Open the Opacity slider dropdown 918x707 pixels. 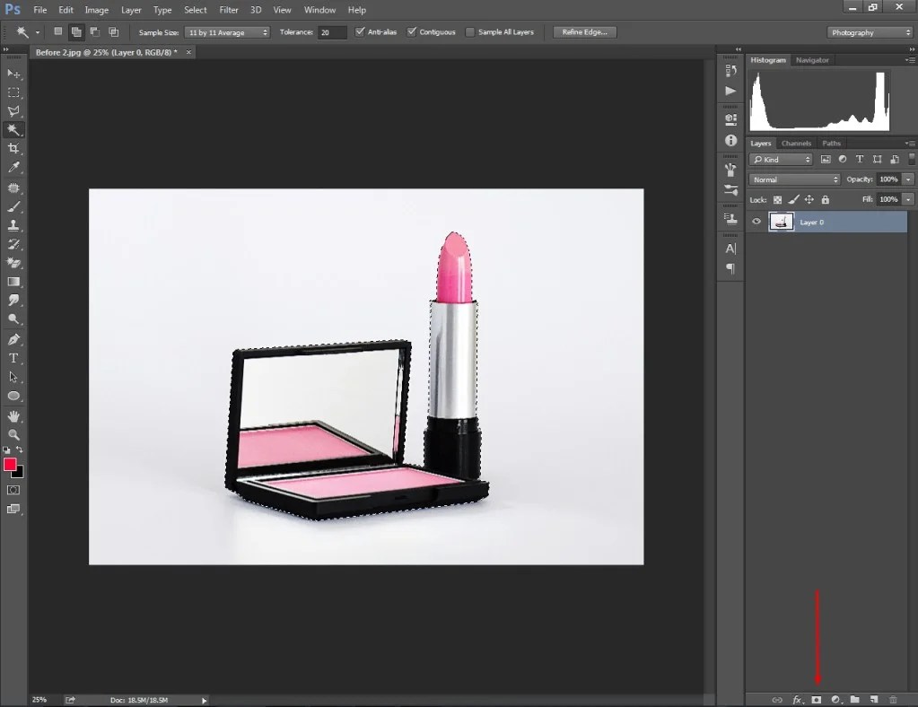point(908,179)
